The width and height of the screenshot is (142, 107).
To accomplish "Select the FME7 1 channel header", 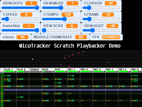I will click(x=74, y=70).
